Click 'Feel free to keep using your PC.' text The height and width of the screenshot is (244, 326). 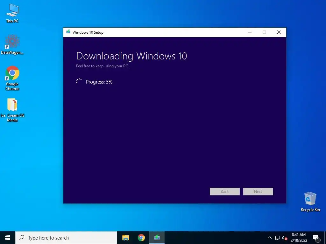[x=103, y=66]
